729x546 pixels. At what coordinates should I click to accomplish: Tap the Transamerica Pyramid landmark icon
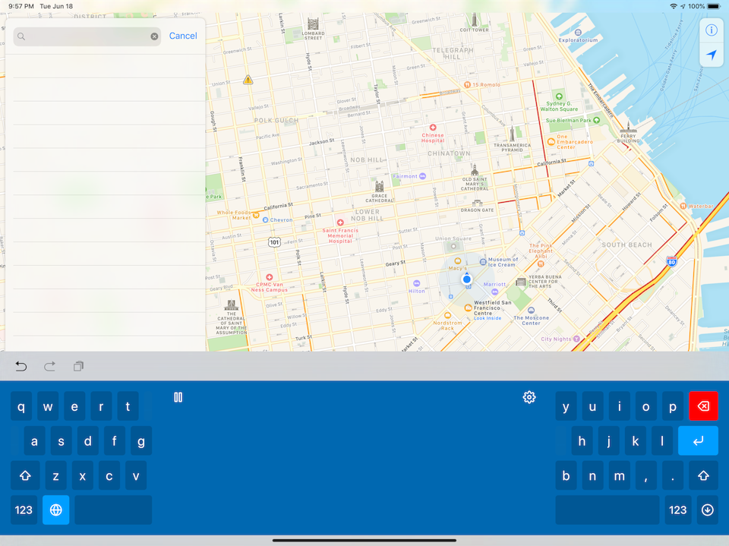[x=512, y=134]
